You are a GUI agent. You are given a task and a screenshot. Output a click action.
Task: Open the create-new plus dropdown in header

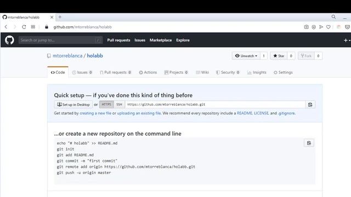[347, 40]
